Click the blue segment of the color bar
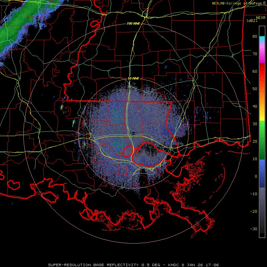Viewport: 267px width, 267px height. (262, 174)
